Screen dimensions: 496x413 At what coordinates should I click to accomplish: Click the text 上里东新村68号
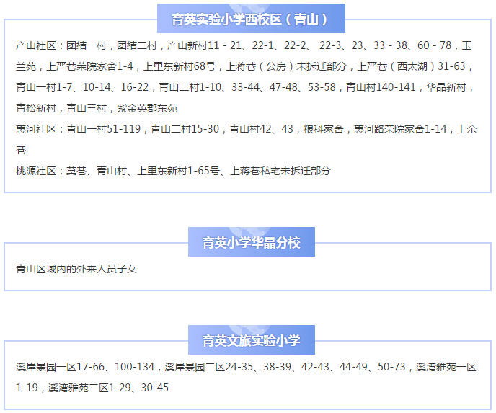coord(180,66)
